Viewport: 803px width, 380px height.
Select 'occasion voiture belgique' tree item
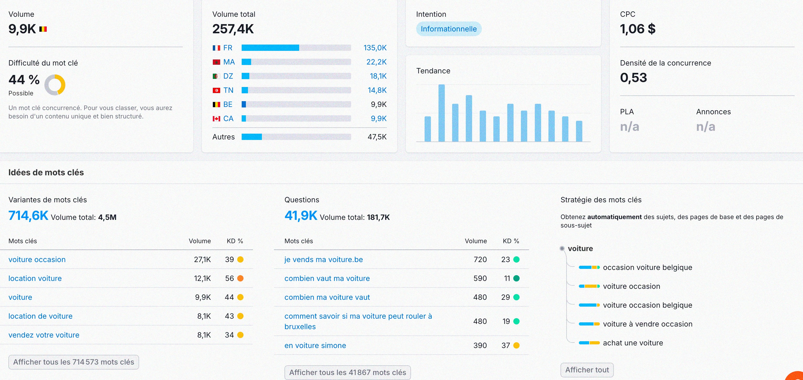click(x=647, y=267)
